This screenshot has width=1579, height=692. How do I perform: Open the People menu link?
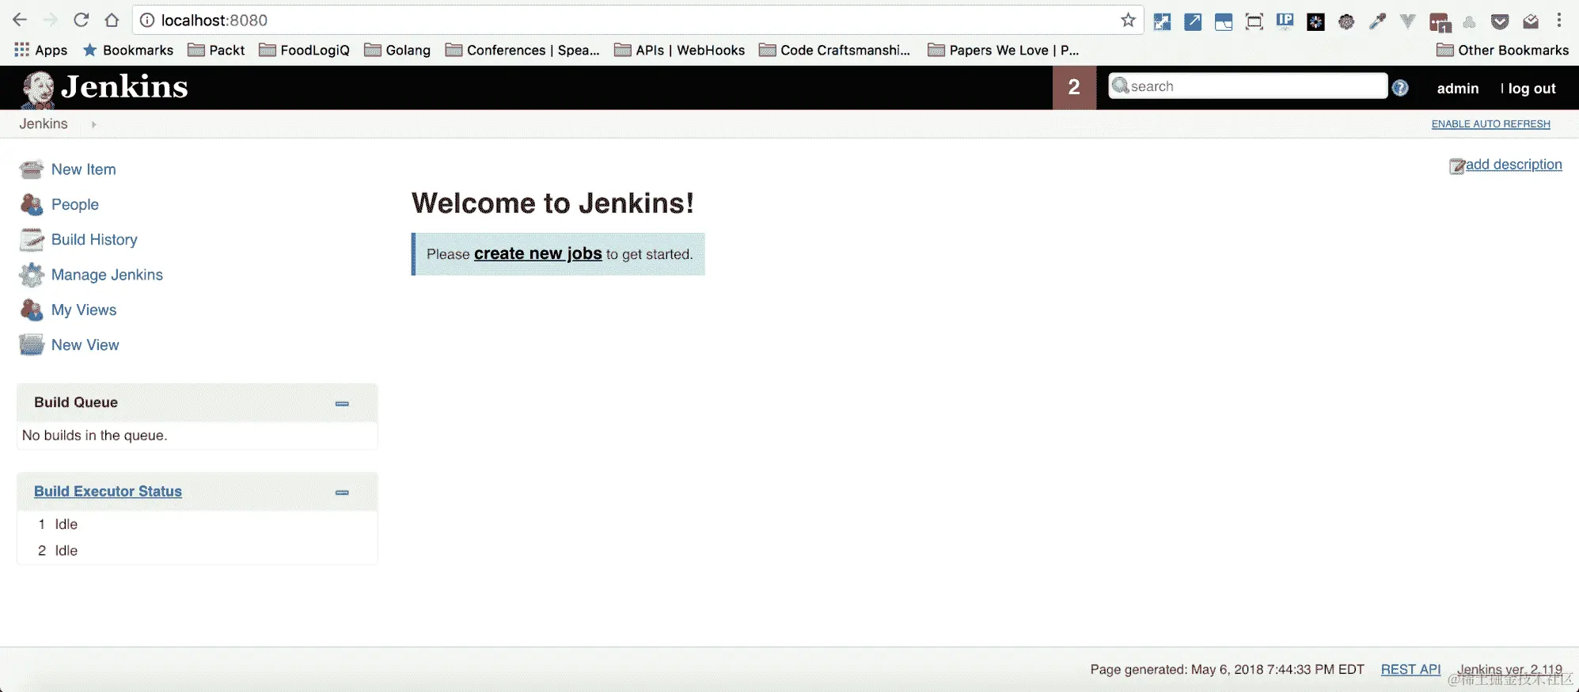pos(75,204)
